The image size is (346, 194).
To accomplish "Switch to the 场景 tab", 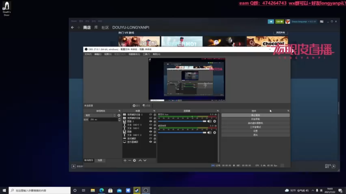I will (x=100, y=160).
